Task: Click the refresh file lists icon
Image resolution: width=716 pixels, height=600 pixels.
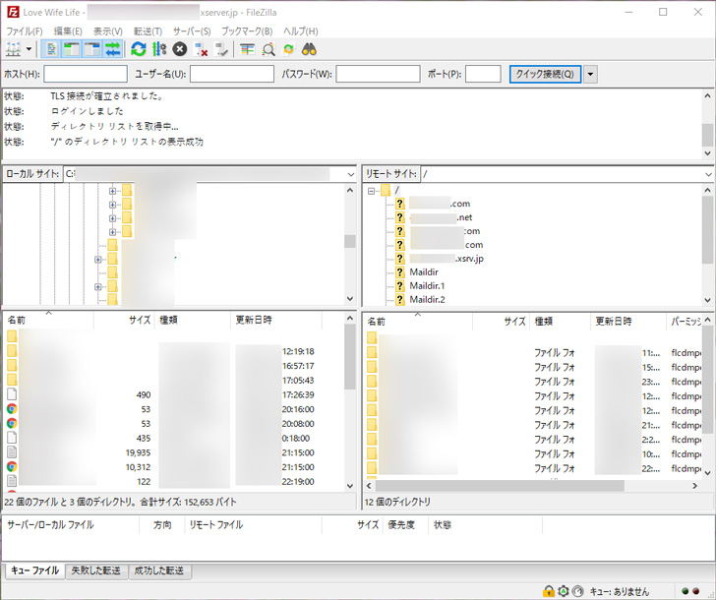Action: pyautogui.click(x=138, y=48)
